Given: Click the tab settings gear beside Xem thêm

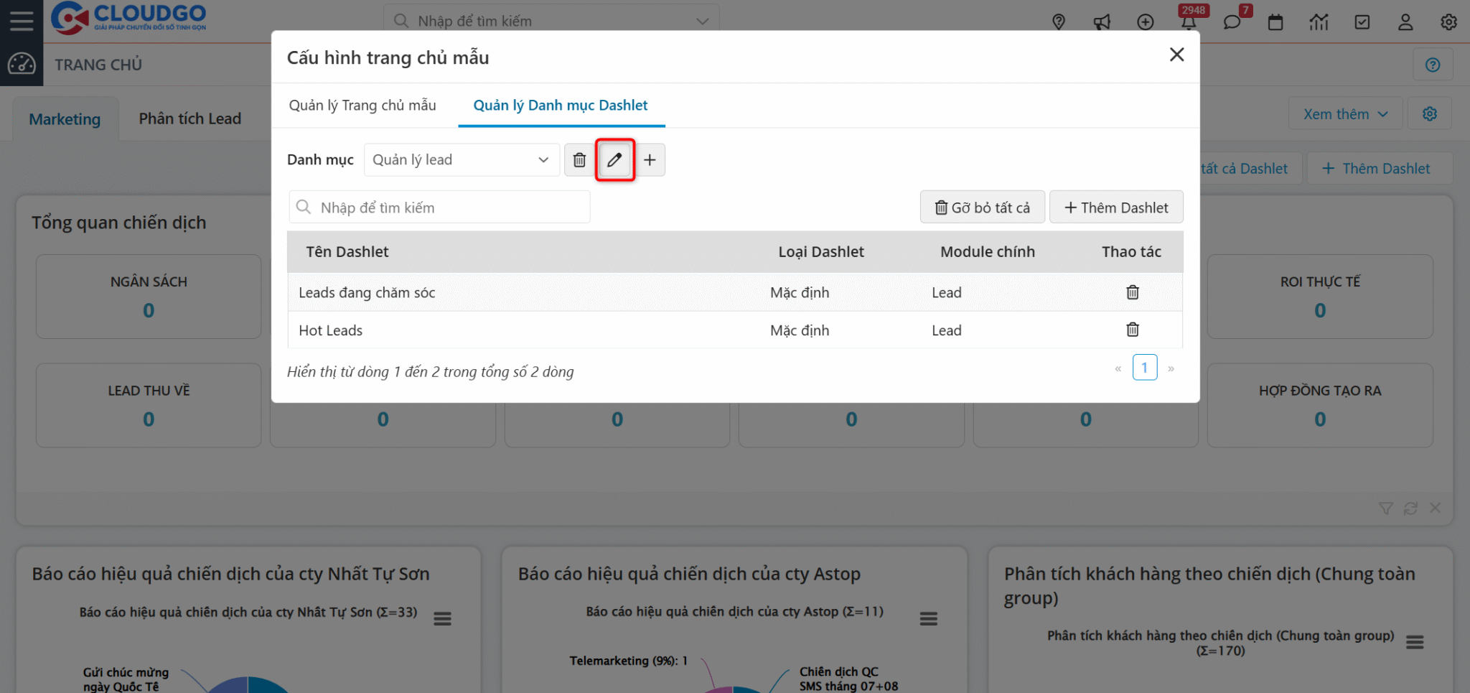Looking at the screenshot, I should click(1430, 114).
